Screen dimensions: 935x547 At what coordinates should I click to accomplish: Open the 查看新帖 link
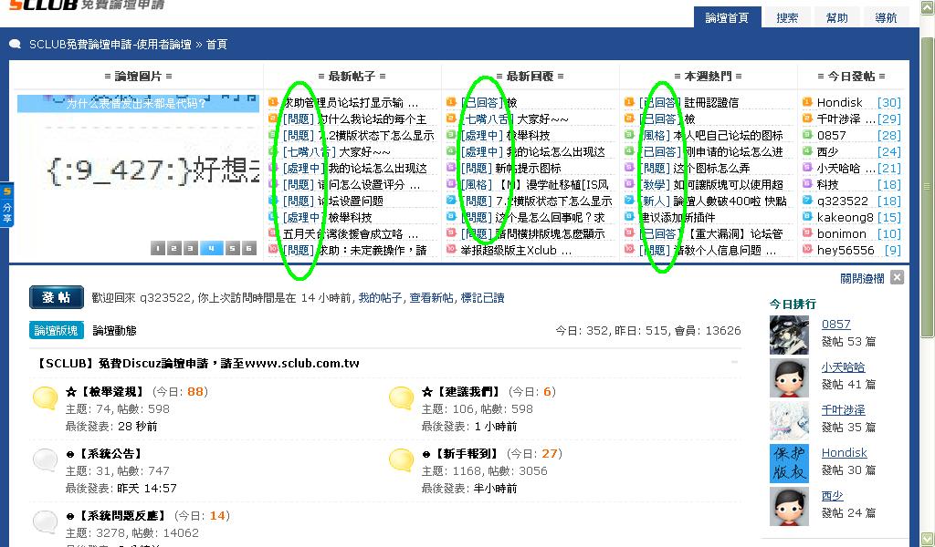pos(431,297)
